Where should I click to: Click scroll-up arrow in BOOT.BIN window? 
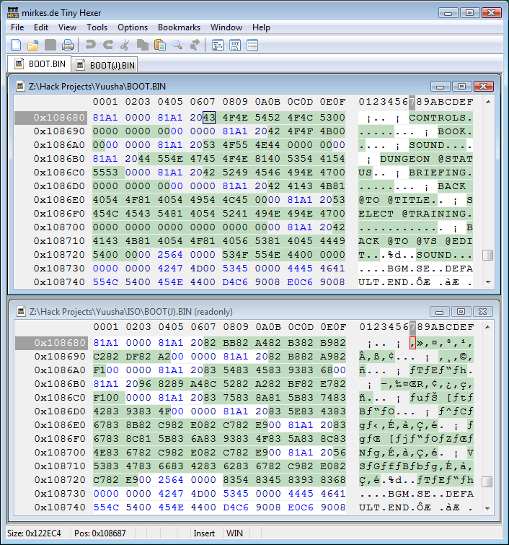488,102
